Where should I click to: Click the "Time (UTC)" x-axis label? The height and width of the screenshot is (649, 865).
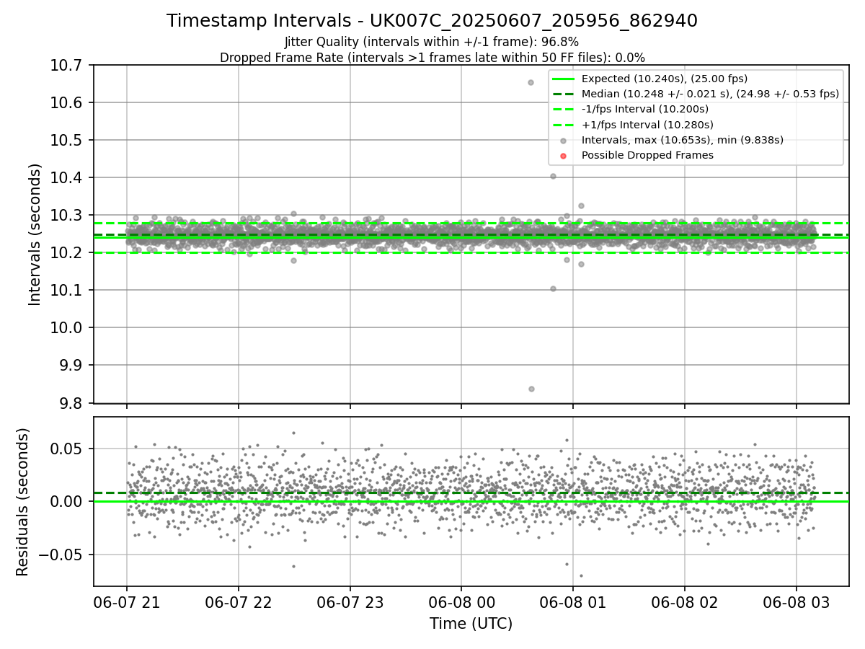coord(471,624)
